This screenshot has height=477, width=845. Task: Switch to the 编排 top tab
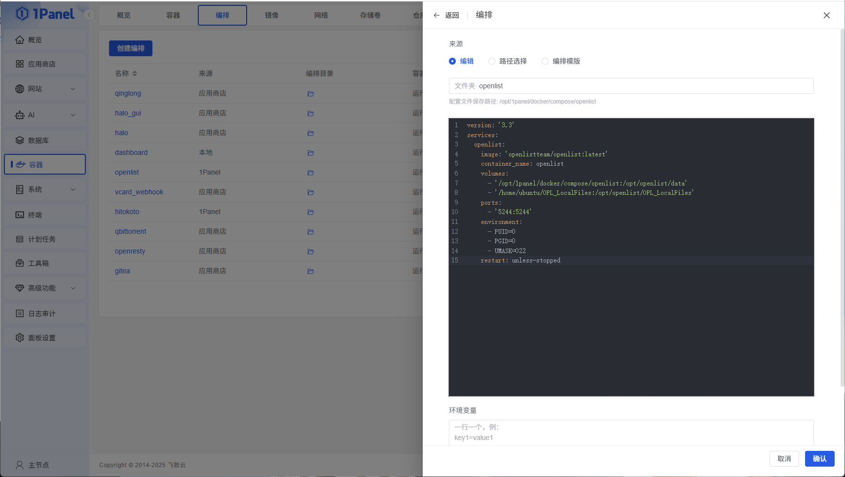(x=222, y=15)
